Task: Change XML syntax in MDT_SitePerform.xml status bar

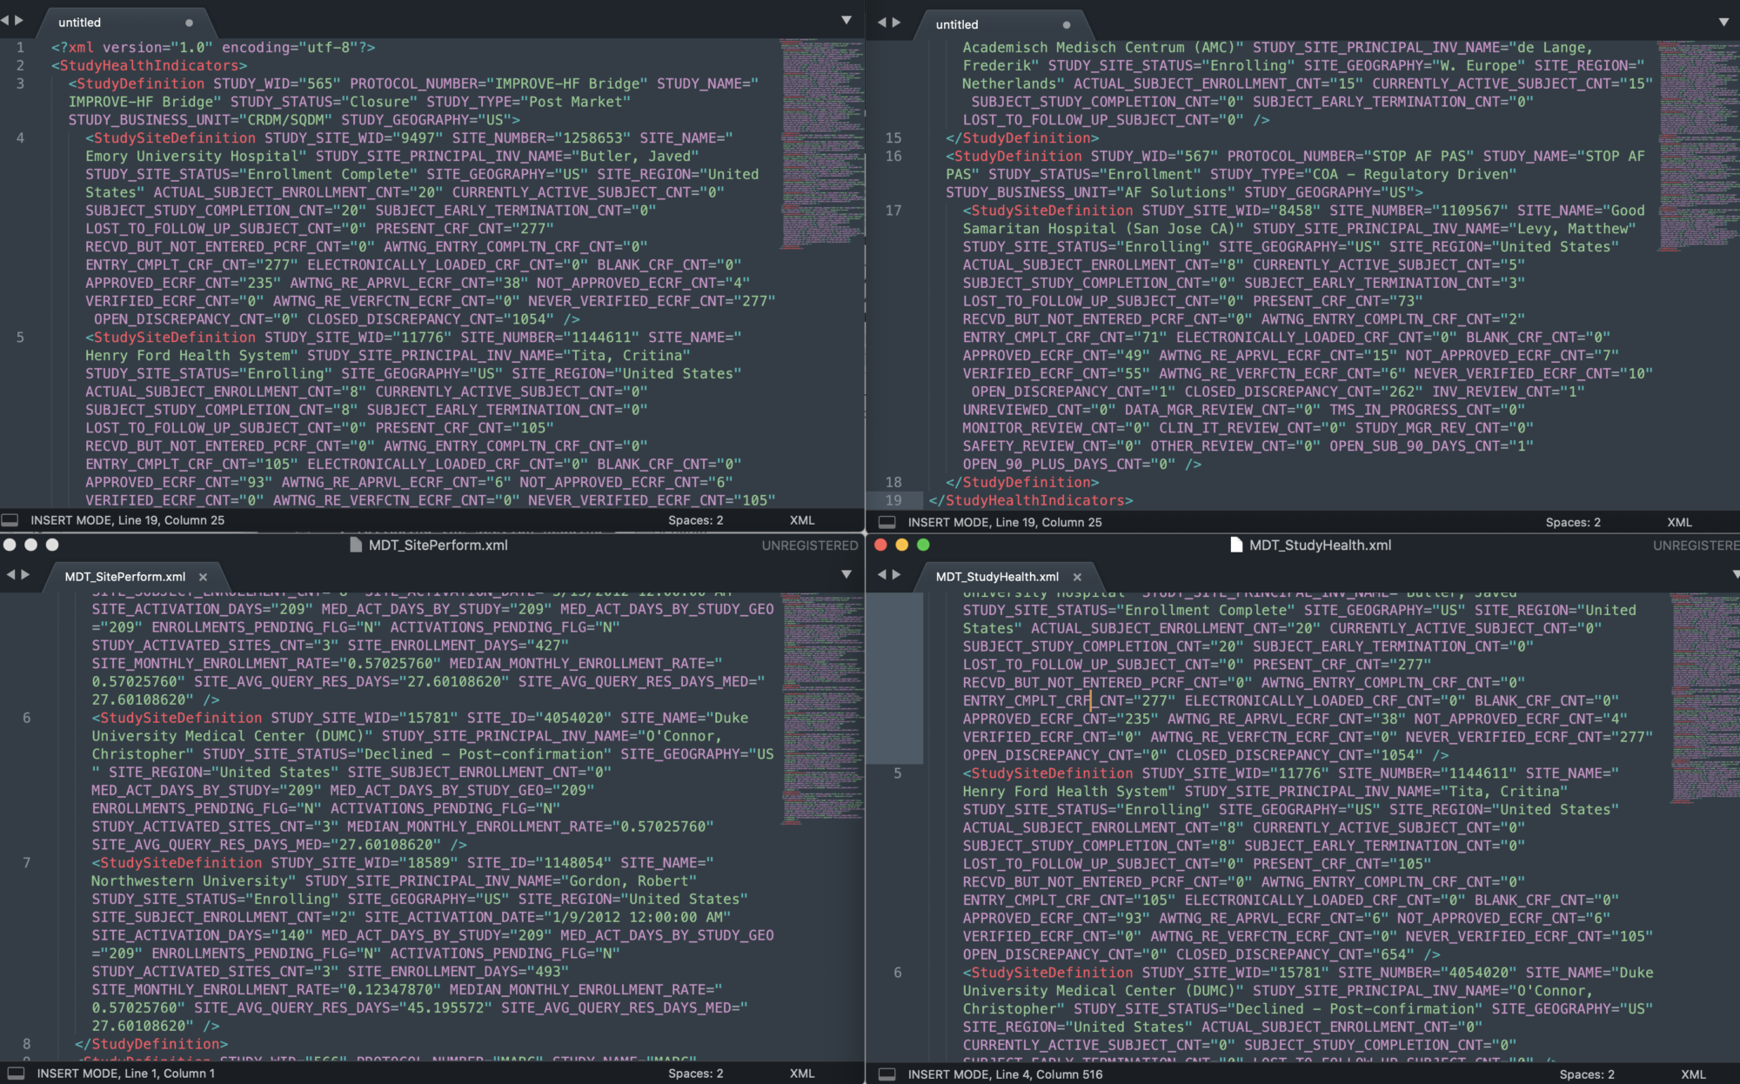Action: coord(802,1074)
